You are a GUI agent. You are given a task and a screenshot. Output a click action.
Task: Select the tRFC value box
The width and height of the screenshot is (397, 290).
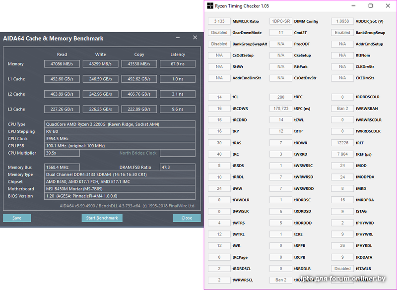pos(281,97)
